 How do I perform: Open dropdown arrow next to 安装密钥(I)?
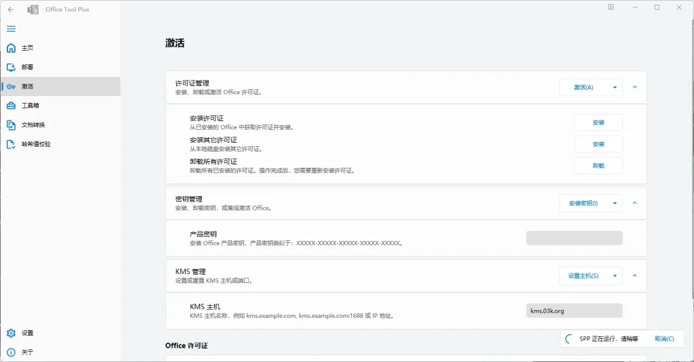point(615,203)
